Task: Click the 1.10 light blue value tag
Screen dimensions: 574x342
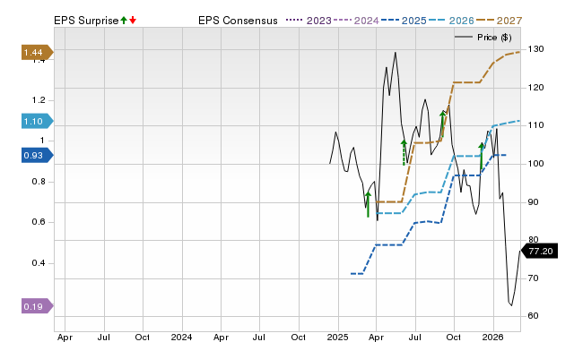Action: (x=37, y=121)
